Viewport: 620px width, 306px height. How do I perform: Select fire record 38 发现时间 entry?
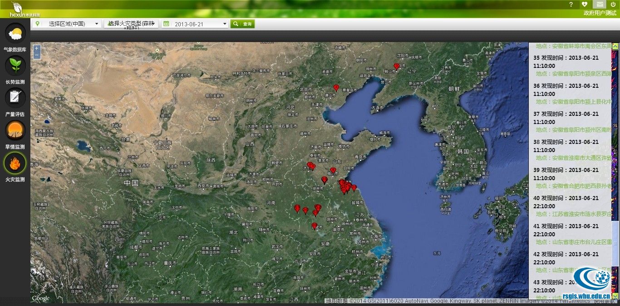point(566,146)
